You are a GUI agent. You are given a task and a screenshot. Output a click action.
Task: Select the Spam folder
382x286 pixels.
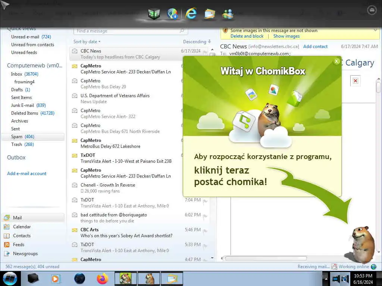[x=33, y=137]
